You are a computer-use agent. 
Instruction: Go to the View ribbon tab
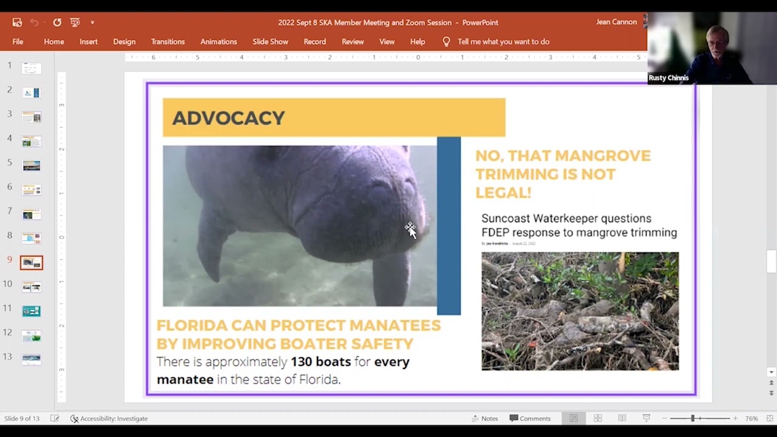click(x=387, y=42)
